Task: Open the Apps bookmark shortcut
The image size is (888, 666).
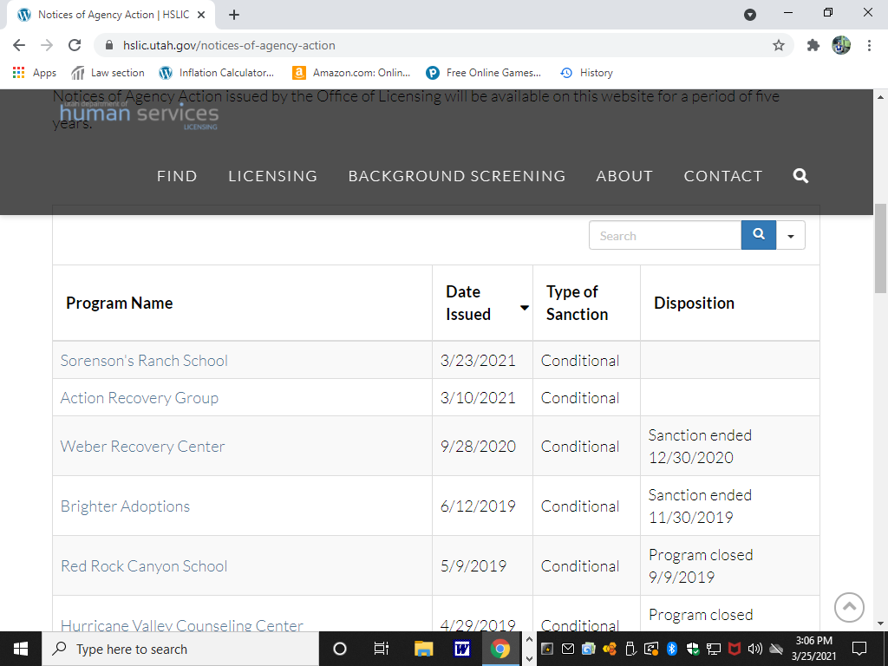Action: pos(35,73)
